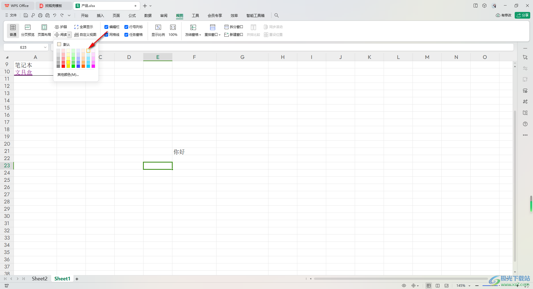Open Sheet2 worksheet tab

pyautogui.click(x=39, y=279)
